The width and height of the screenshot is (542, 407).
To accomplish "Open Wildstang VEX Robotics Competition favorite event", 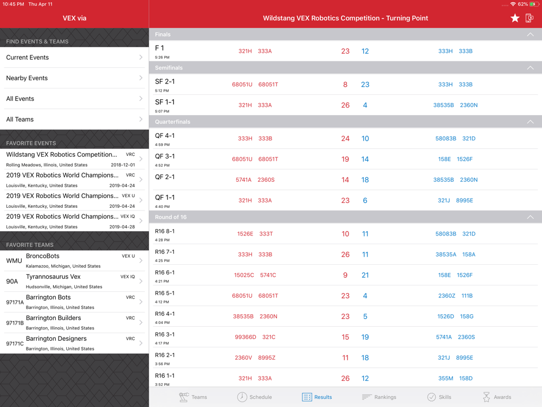I will pos(74,159).
